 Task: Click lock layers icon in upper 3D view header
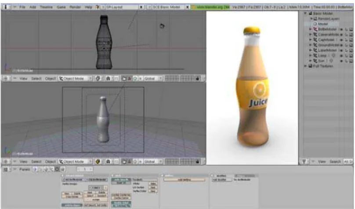point(197,78)
